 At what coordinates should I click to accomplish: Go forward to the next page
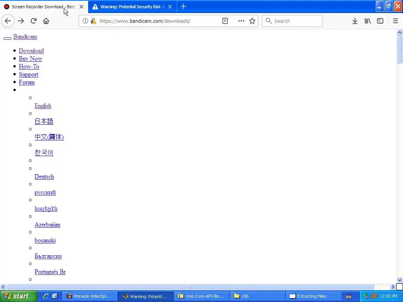point(21,21)
